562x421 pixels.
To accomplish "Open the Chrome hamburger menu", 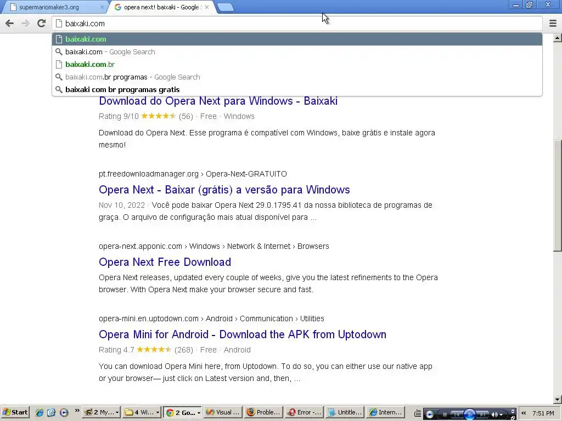I will (553, 24).
